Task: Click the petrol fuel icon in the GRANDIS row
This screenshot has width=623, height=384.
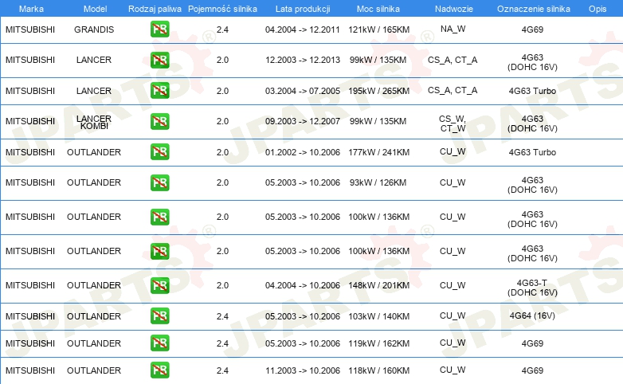Action: pyautogui.click(x=159, y=29)
